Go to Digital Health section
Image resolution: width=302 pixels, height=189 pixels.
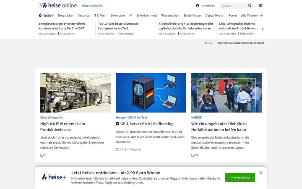click(x=215, y=16)
